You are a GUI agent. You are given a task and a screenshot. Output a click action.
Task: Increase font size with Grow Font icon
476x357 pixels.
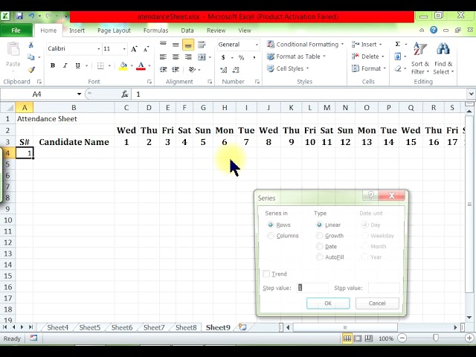[134, 49]
